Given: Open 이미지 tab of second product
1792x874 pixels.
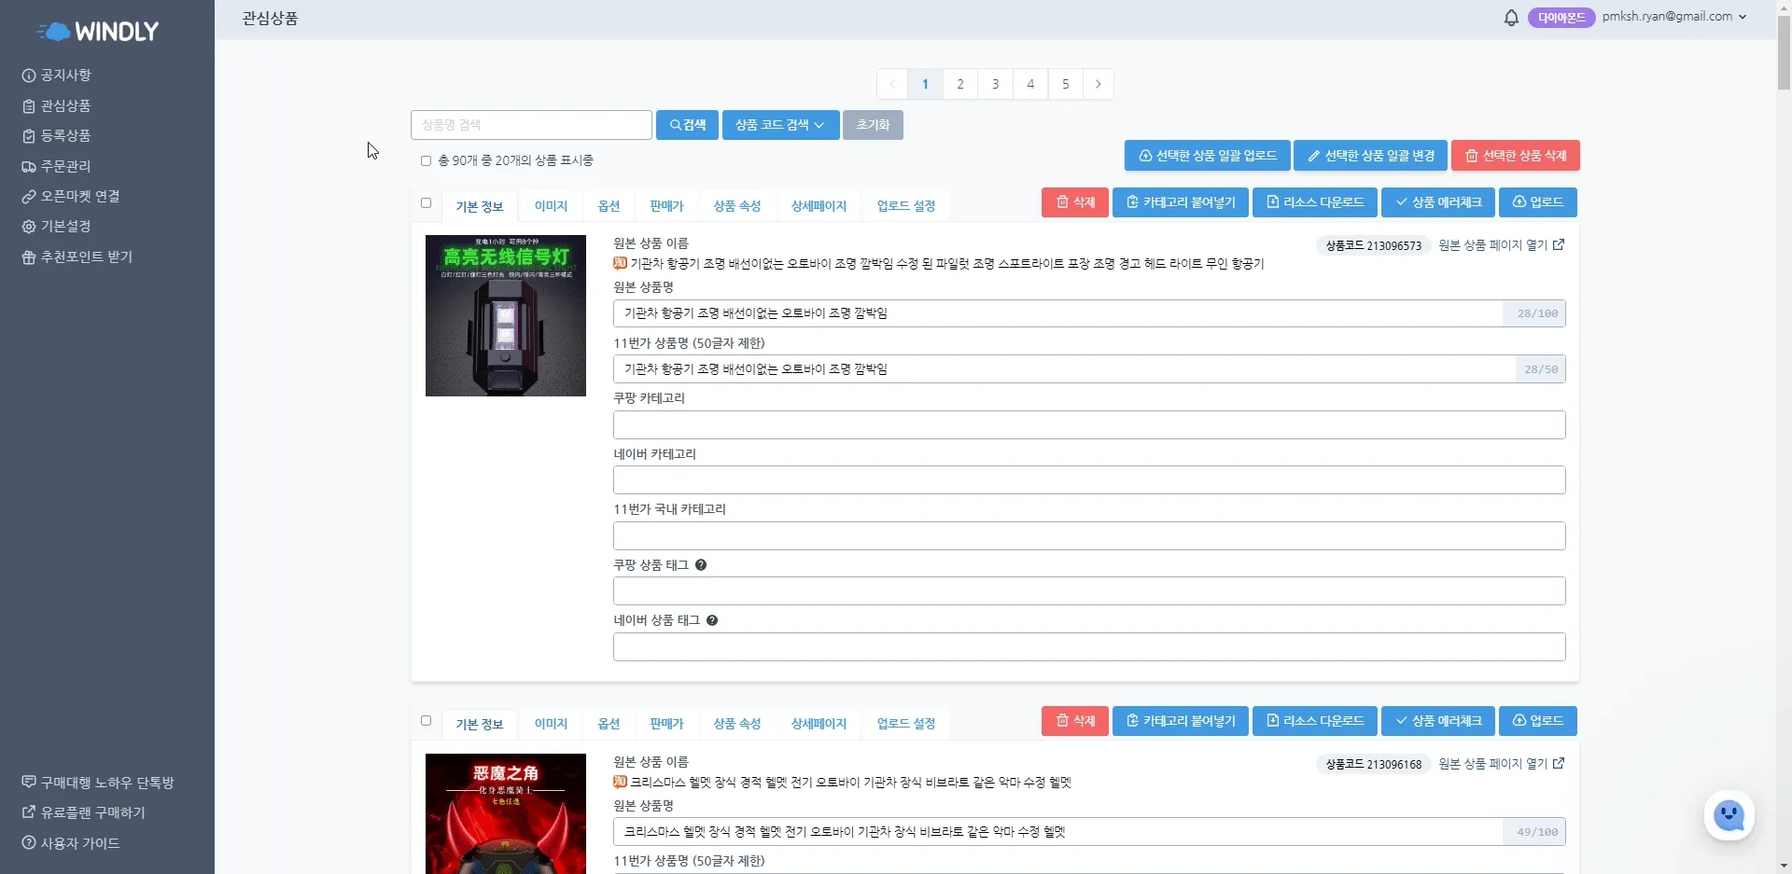Looking at the screenshot, I should point(551,724).
